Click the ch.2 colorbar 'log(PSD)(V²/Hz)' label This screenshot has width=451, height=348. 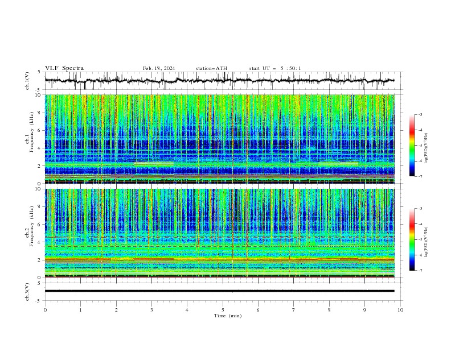coord(427,242)
